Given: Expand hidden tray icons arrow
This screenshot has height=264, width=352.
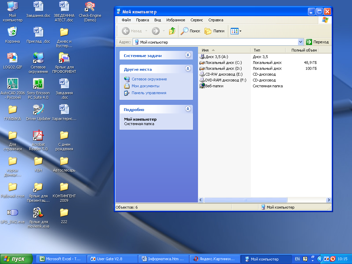Looking at the screenshot, I should [x=320, y=259].
